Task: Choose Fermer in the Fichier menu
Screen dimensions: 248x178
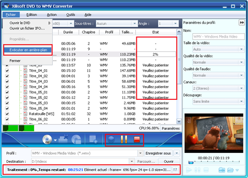Action: 28,61
